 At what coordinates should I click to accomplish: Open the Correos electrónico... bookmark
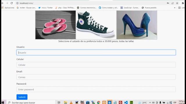(87, 8)
